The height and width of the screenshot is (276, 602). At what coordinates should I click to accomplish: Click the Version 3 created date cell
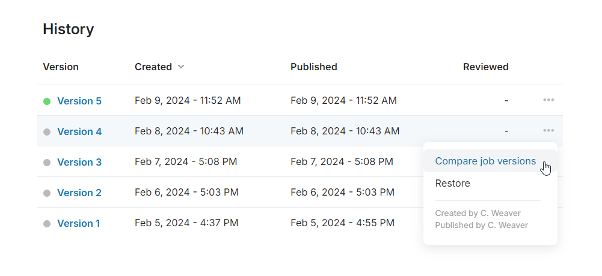tap(186, 162)
